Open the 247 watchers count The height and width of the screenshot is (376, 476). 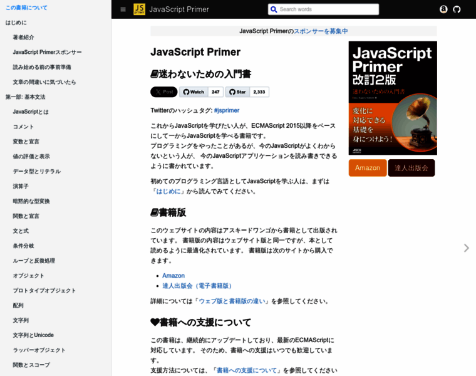tap(215, 91)
